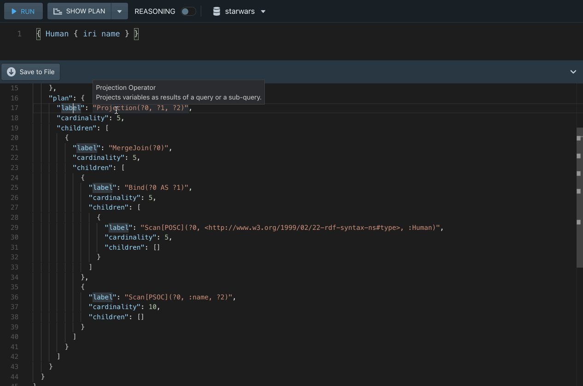583x386 pixels.
Task: Collapse the results panel with the chevron
Action: point(573,72)
